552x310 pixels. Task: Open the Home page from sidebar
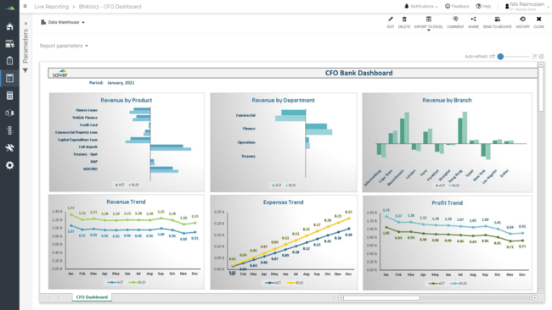[x=9, y=26]
